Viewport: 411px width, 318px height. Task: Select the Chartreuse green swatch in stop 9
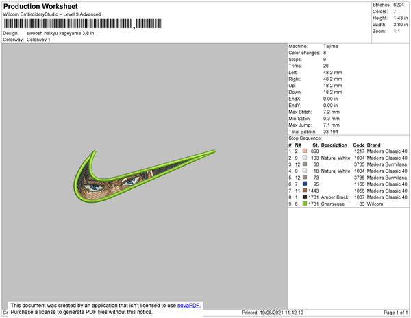click(x=305, y=204)
